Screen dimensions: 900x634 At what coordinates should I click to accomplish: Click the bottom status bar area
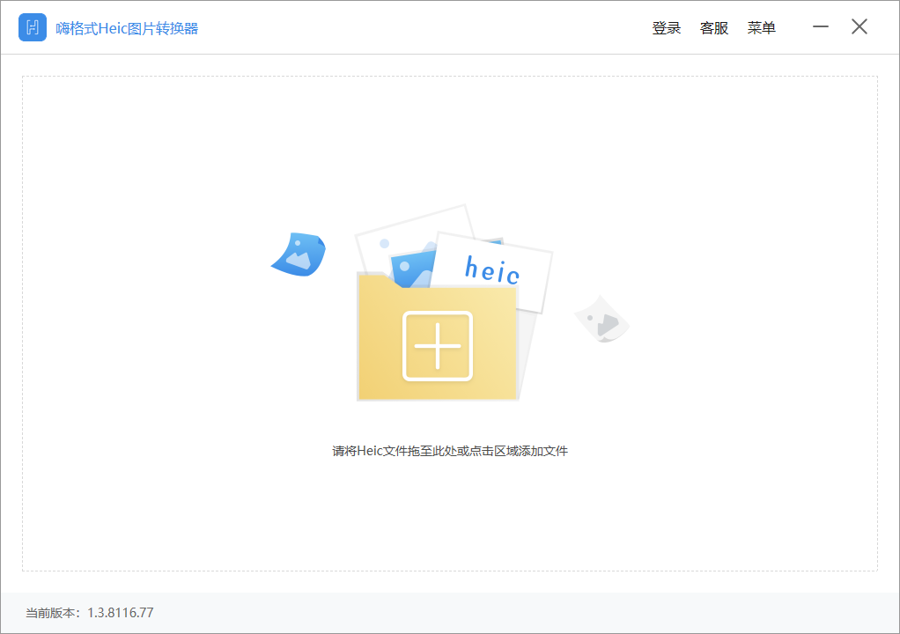click(450, 614)
